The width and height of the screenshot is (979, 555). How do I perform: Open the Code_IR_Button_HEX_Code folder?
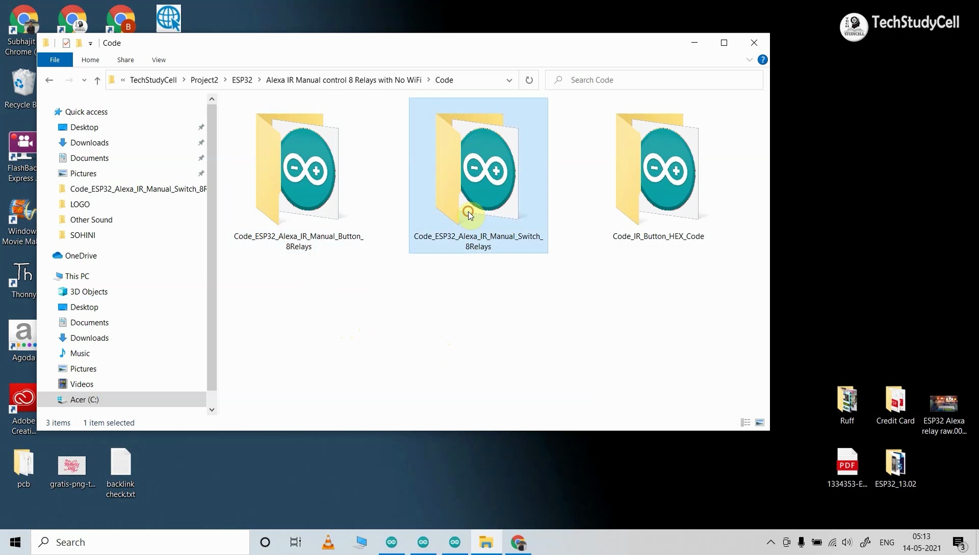(658, 176)
